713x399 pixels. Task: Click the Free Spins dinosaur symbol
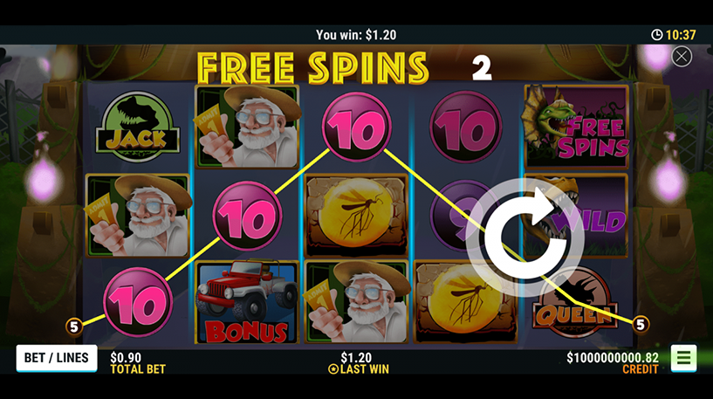coord(576,127)
